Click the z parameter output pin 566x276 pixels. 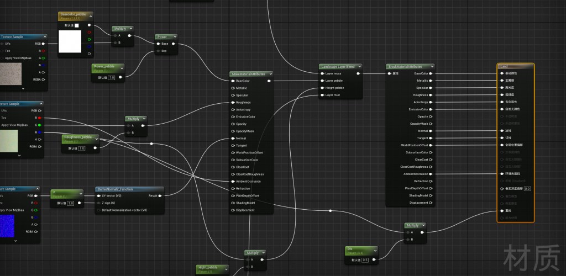[x=80, y=203]
